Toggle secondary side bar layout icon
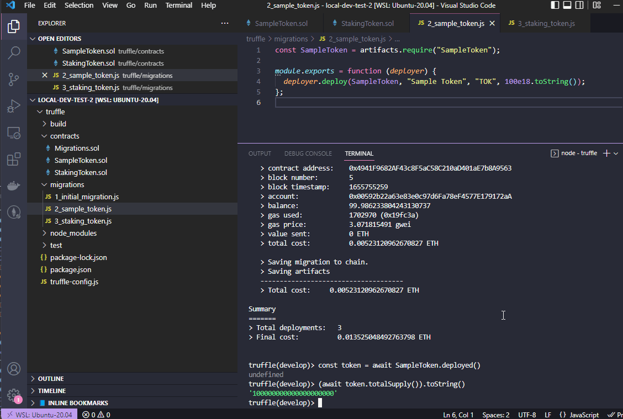This screenshot has height=419, width=623. pos(580,5)
